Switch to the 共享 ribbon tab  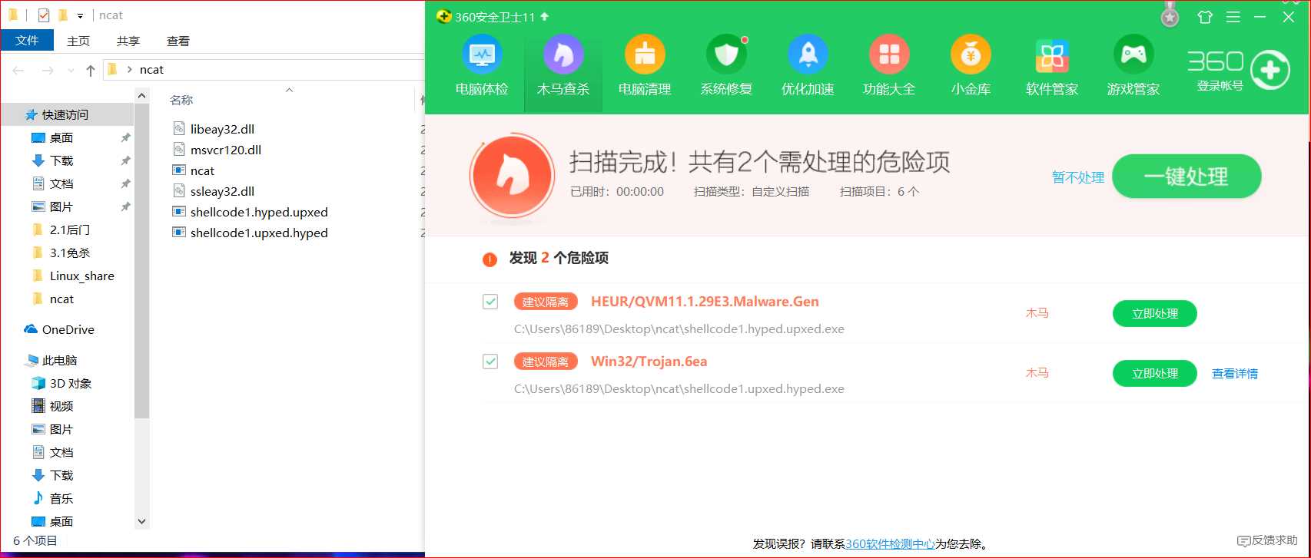click(x=128, y=41)
